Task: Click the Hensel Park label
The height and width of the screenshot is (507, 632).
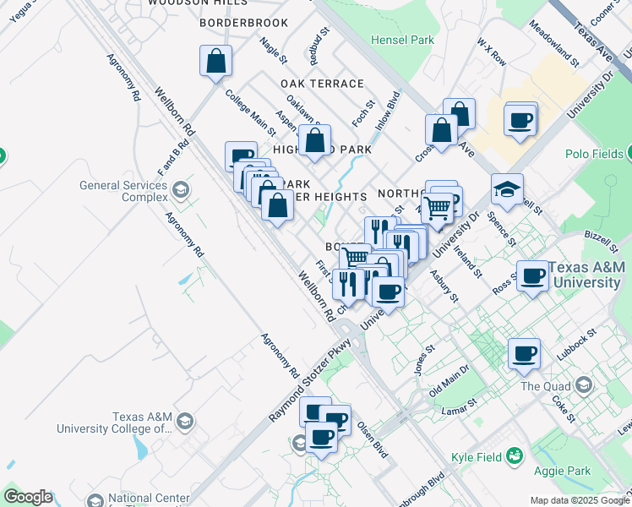Action: 402,40
